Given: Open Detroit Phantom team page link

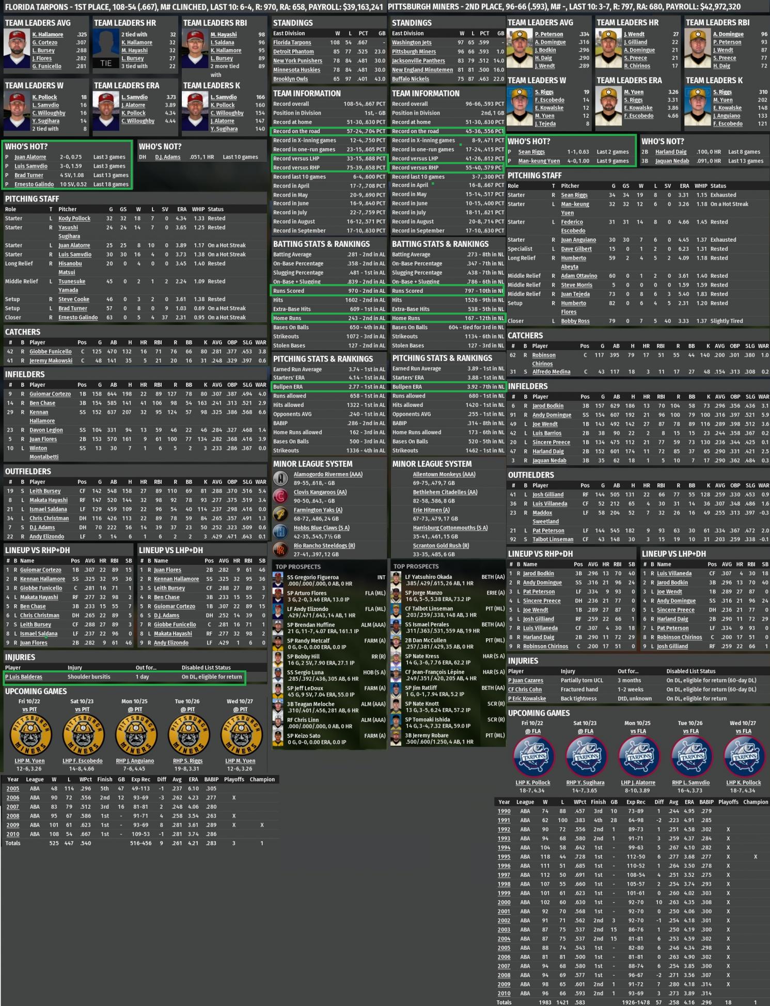Looking at the screenshot, I should point(293,52).
